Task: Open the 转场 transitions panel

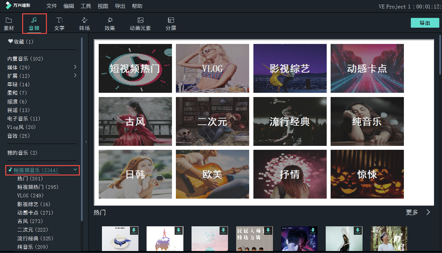Action: (x=84, y=23)
